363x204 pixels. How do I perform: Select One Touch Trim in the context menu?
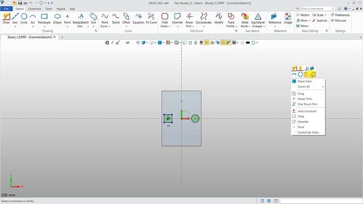coord(308,104)
